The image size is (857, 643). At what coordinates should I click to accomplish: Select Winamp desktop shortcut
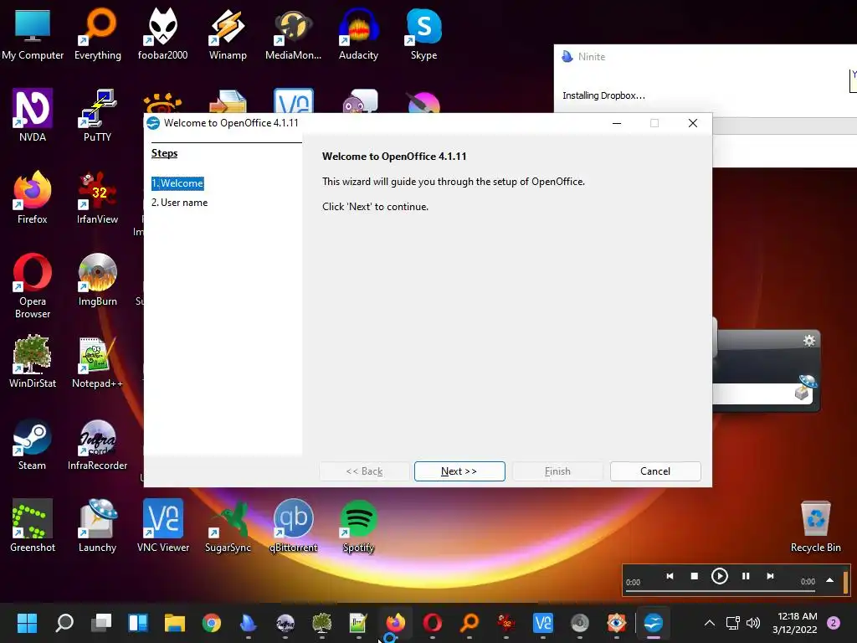point(228,33)
